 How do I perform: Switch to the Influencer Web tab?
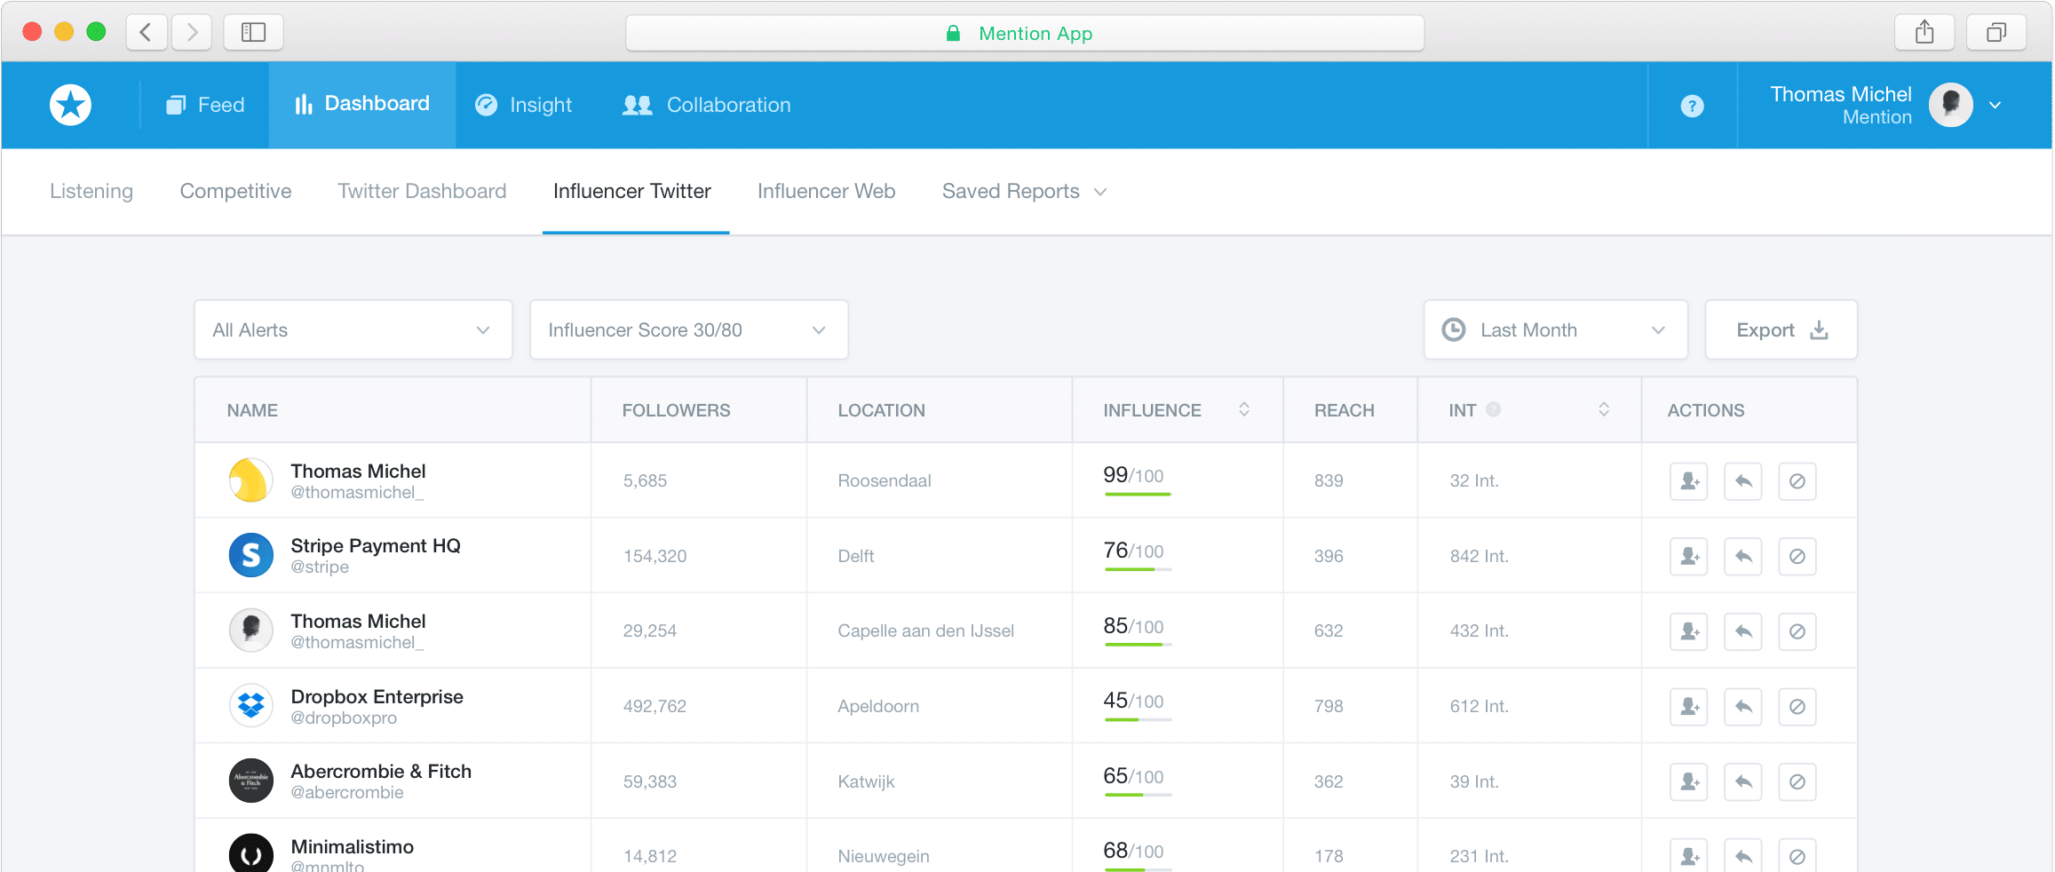point(826,191)
